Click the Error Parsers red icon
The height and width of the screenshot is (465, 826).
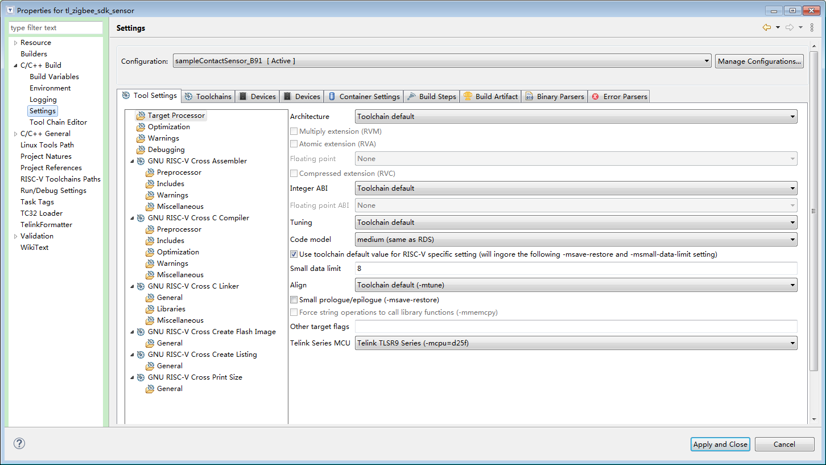click(x=596, y=96)
